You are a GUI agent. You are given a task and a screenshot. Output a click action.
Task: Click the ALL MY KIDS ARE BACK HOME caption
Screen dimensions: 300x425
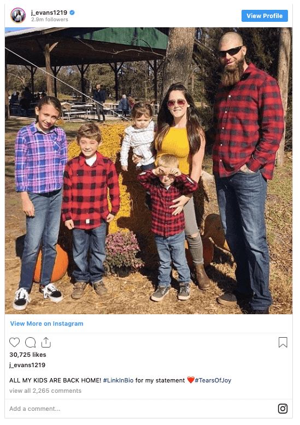pyautogui.click(x=55, y=380)
